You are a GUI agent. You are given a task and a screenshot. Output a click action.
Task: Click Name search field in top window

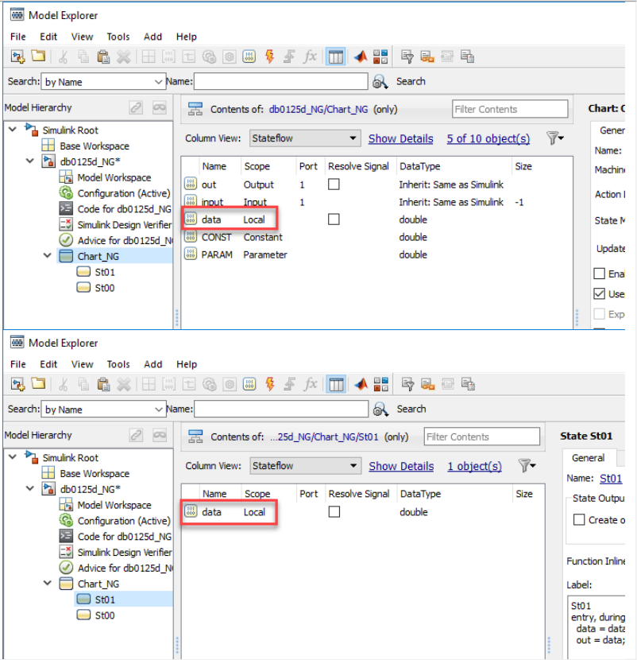281,81
